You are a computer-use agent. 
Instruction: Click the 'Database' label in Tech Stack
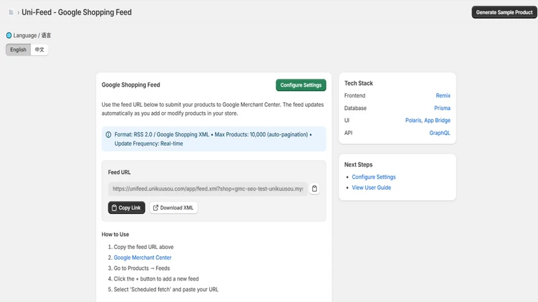(355, 108)
